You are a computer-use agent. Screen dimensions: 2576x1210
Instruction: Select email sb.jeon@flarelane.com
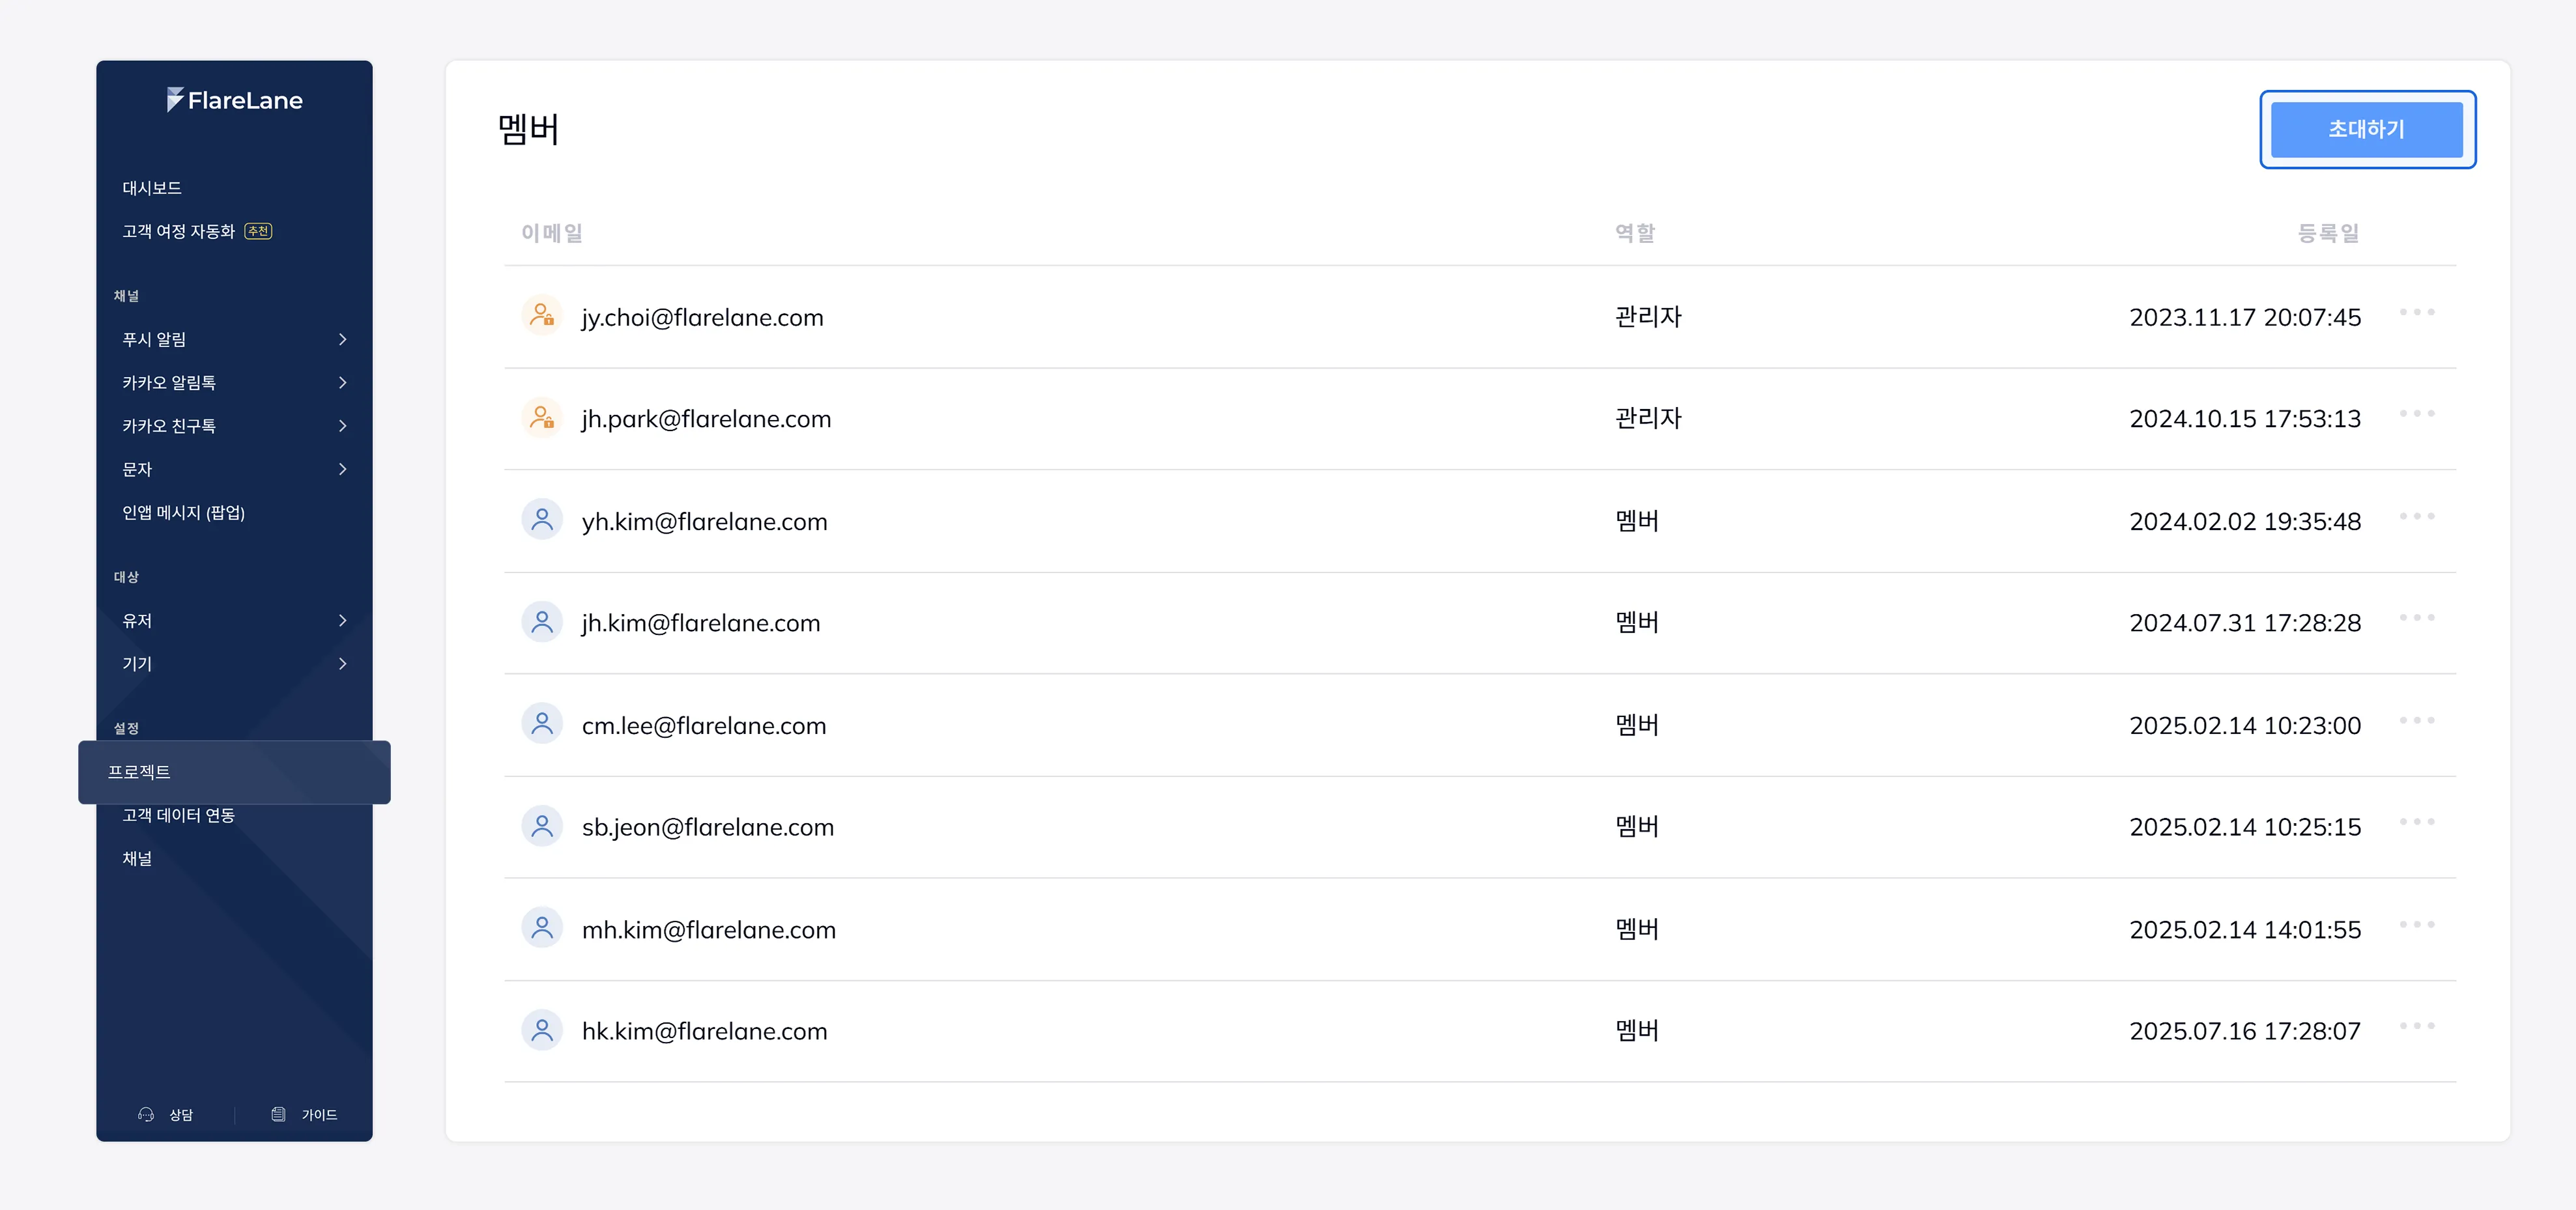(708, 827)
